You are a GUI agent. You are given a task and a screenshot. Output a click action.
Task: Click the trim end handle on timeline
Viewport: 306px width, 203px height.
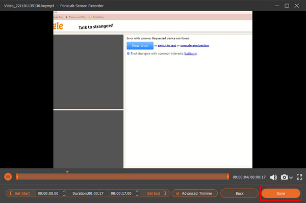pyautogui.click(x=228, y=177)
